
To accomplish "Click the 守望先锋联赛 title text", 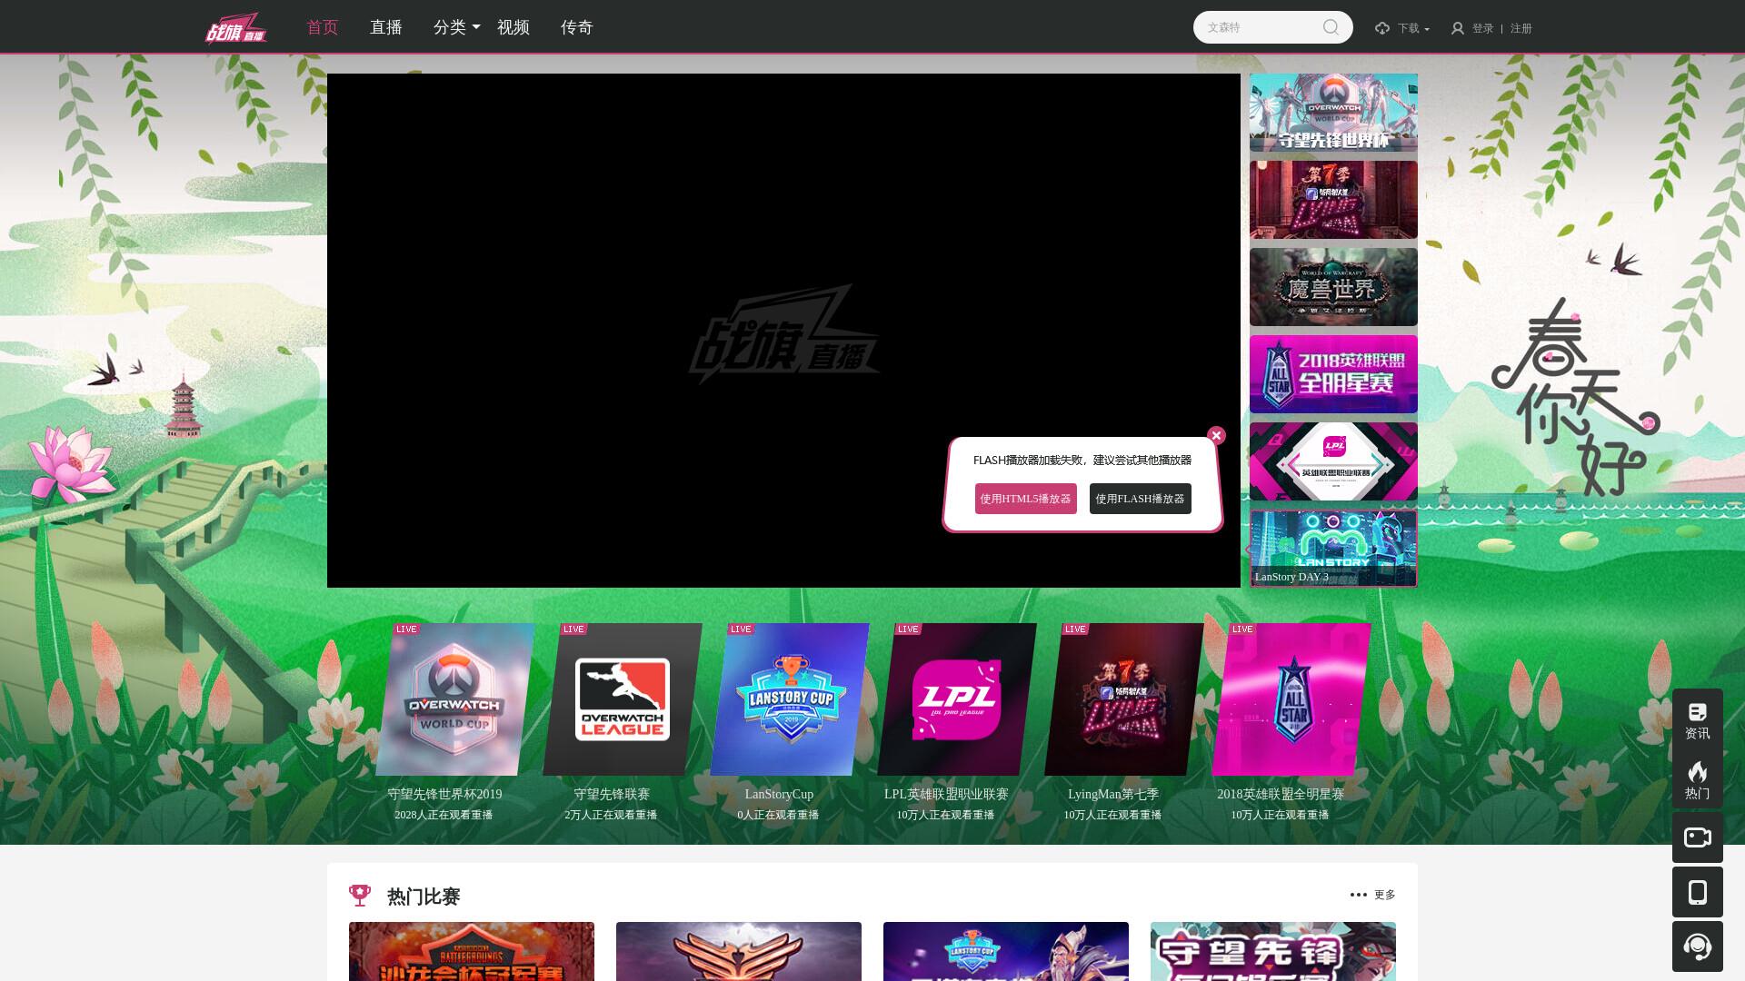I will (x=612, y=794).
